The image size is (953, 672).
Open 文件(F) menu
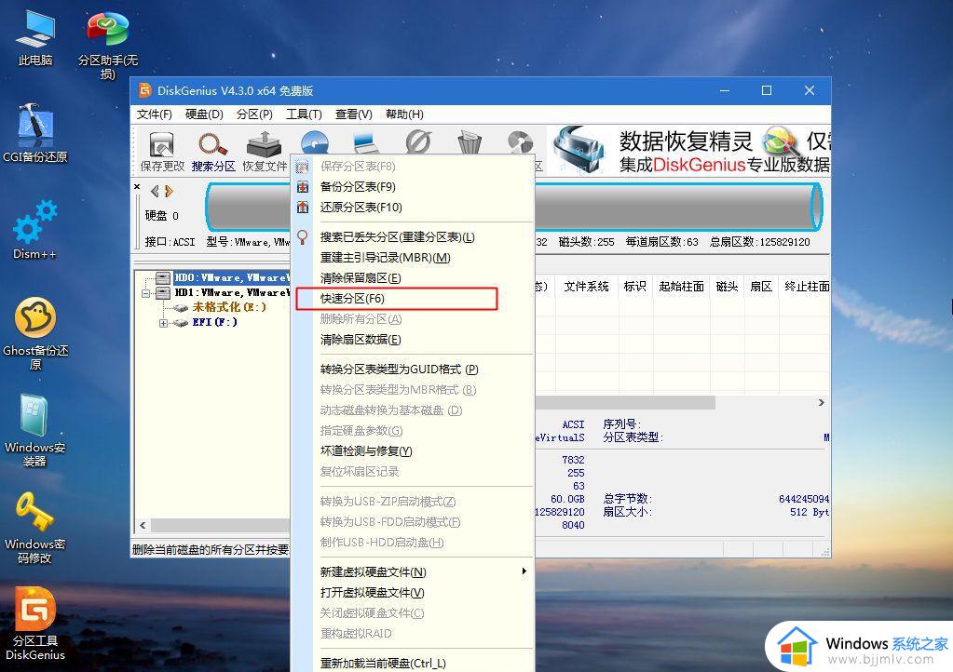154,114
